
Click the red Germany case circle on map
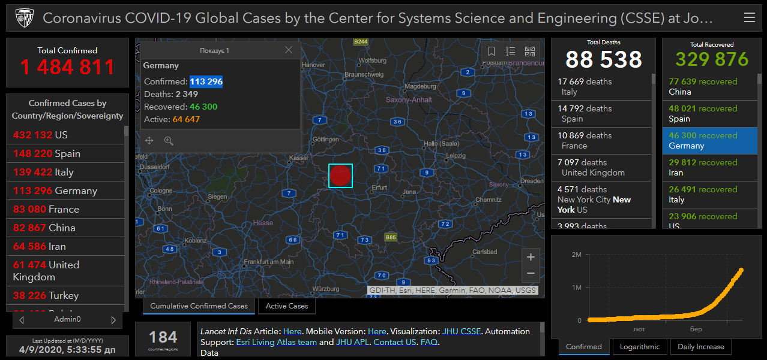pos(340,176)
